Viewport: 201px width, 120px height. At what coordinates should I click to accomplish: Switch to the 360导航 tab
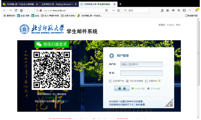click(x=20, y=4)
